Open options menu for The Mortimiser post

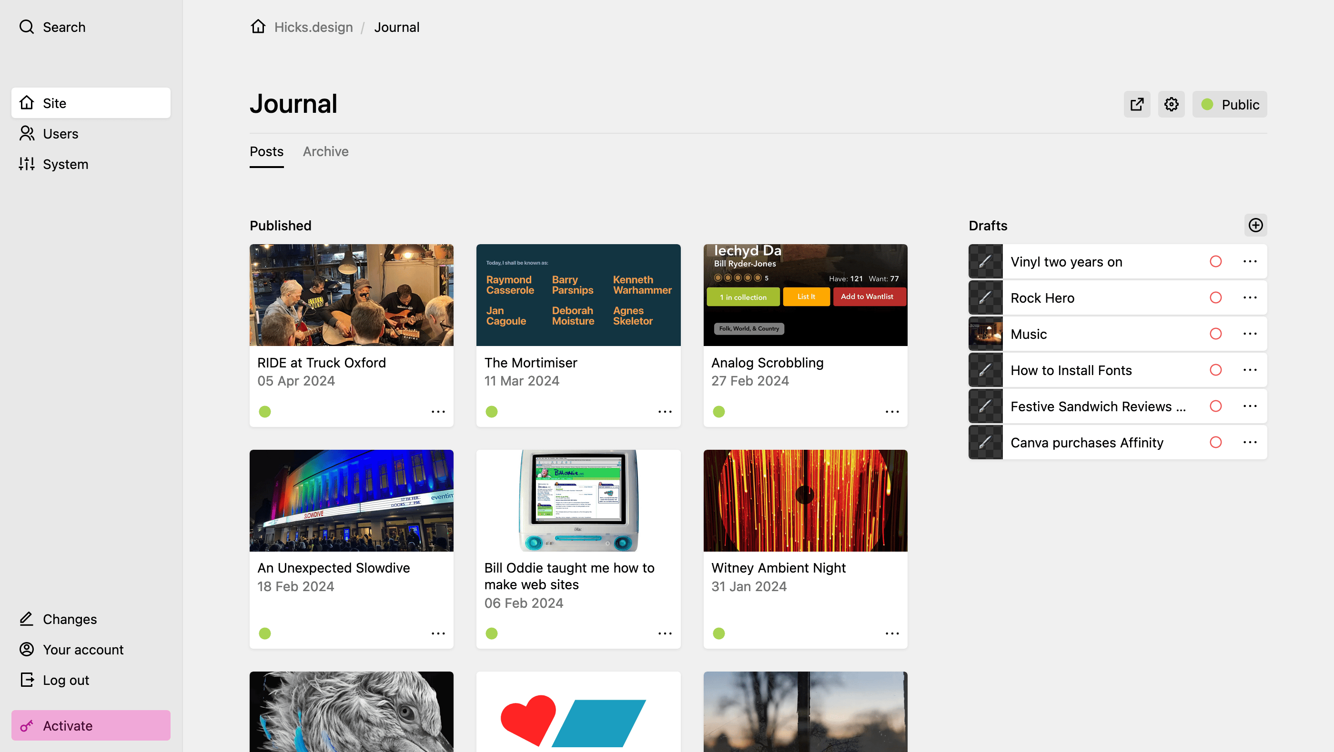click(x=665, y=412)
